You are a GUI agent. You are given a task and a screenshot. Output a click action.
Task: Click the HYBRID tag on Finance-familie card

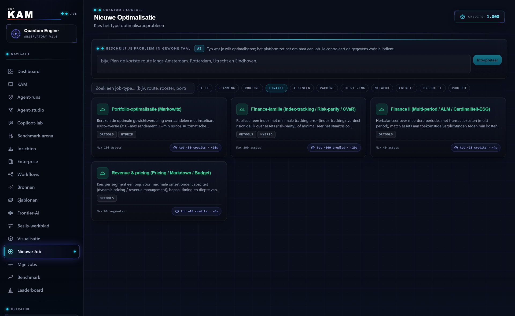click(266, 135)
